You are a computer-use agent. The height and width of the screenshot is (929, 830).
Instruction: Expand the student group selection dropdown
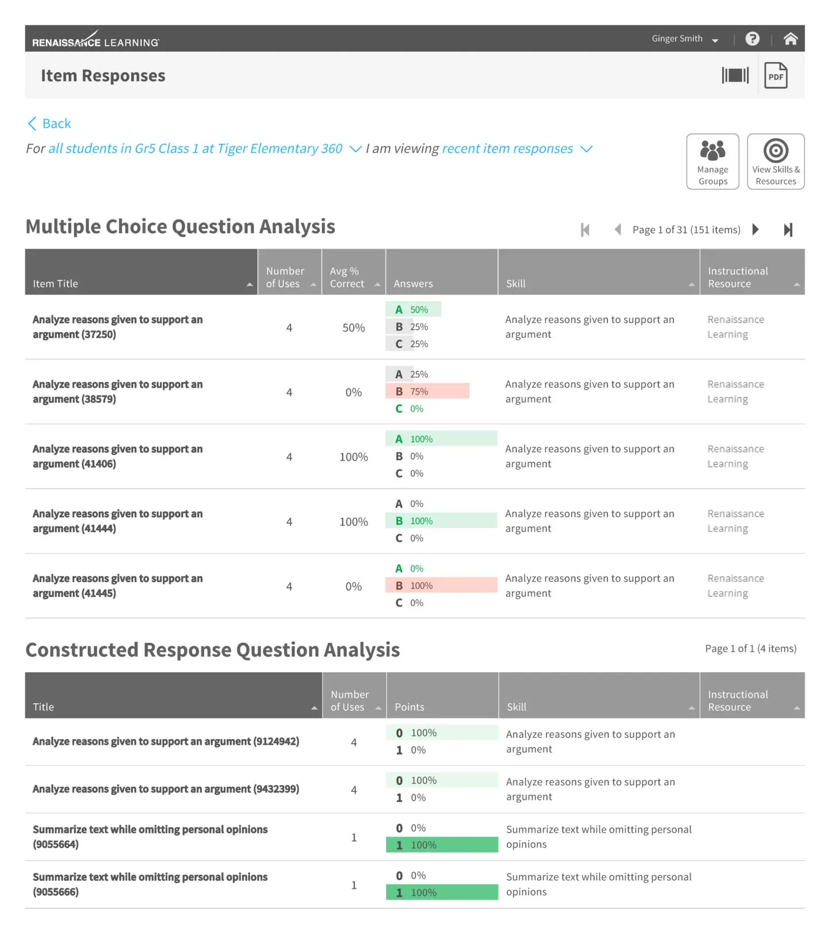(x=356, y=149)
